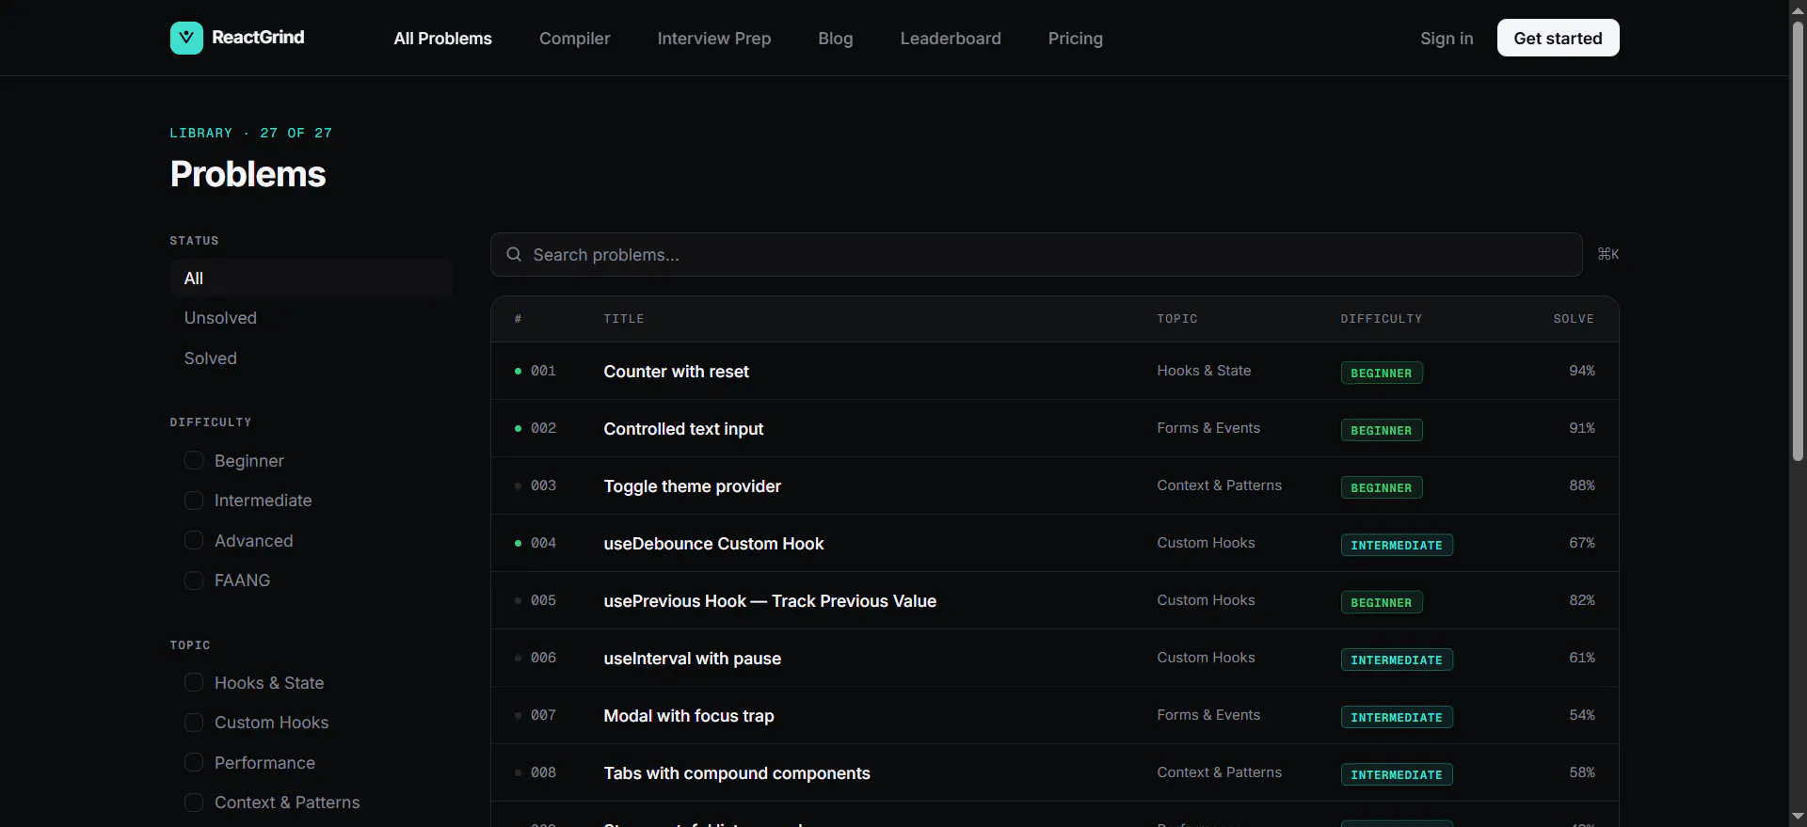Click the ⌘K shortcut hint
The height and width of the screenshot is (827, 1807).
pos(1608,254)
